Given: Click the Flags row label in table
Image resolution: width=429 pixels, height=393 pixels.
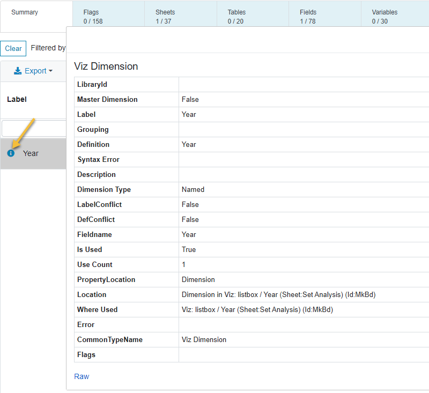Looking at the screenshot, I should pos(86,354).
